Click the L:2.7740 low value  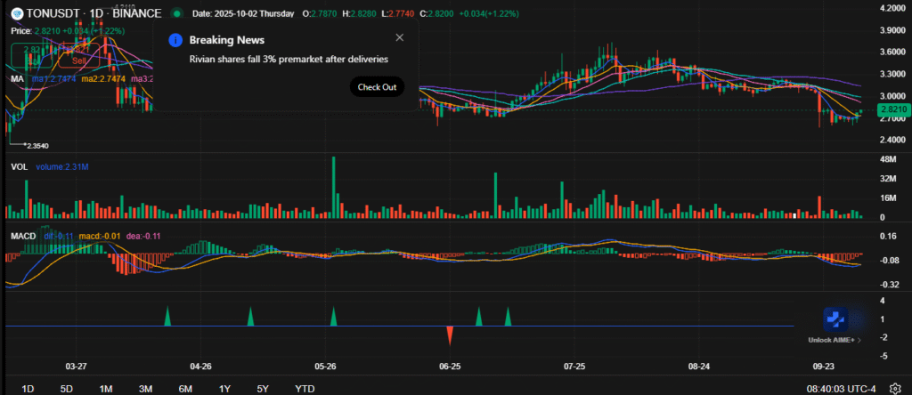pos(396,13)
